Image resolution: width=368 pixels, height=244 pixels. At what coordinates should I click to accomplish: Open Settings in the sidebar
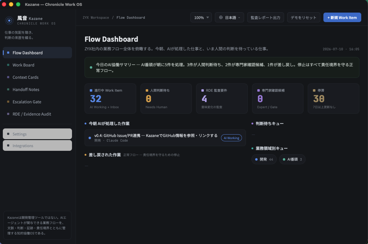(37, 134)
